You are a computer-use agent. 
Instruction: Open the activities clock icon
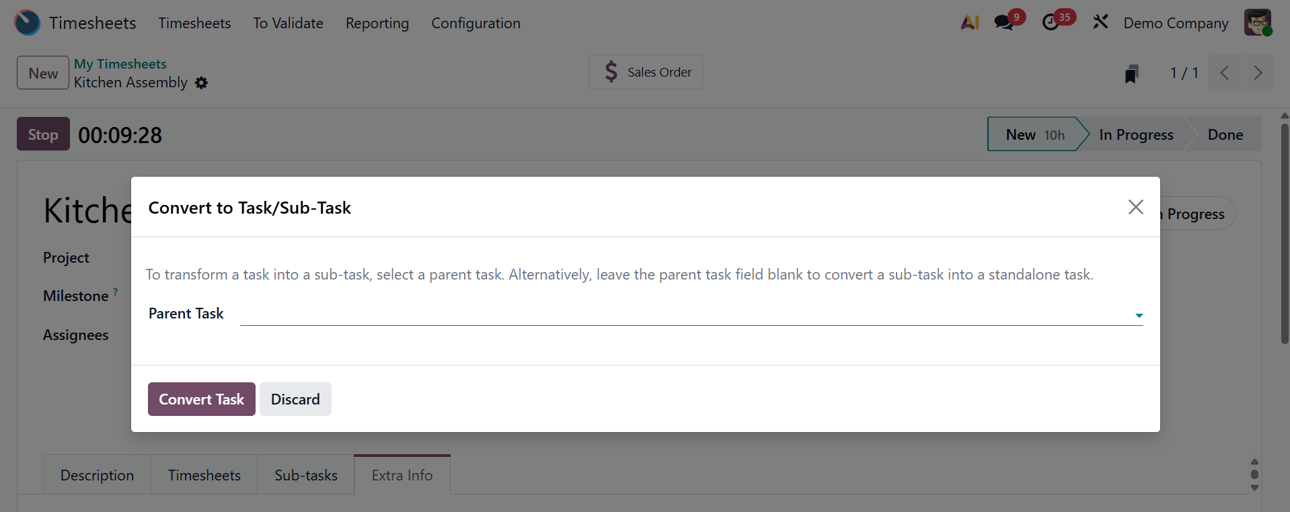1051,23
